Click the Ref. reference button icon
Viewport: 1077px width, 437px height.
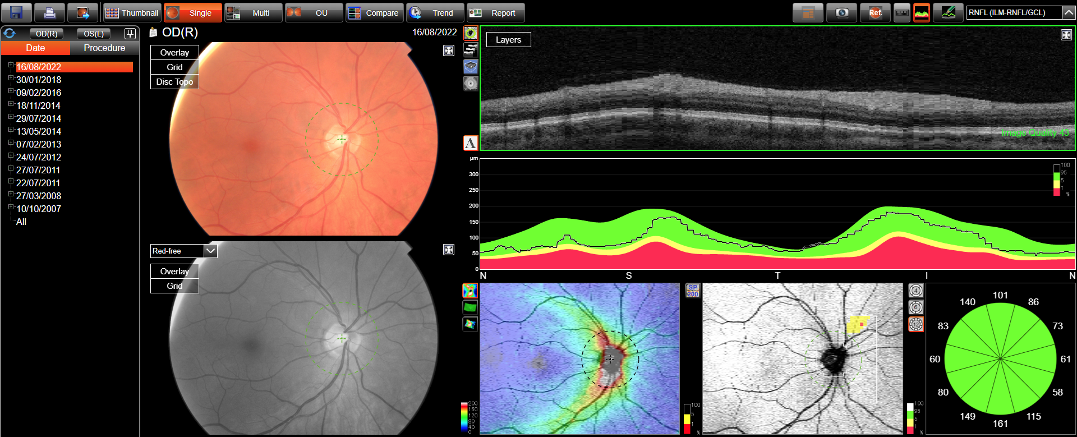875,12
